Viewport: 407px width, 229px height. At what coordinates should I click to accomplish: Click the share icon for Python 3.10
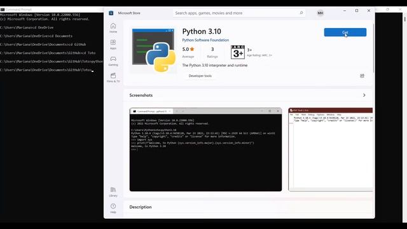click(362, 76)
